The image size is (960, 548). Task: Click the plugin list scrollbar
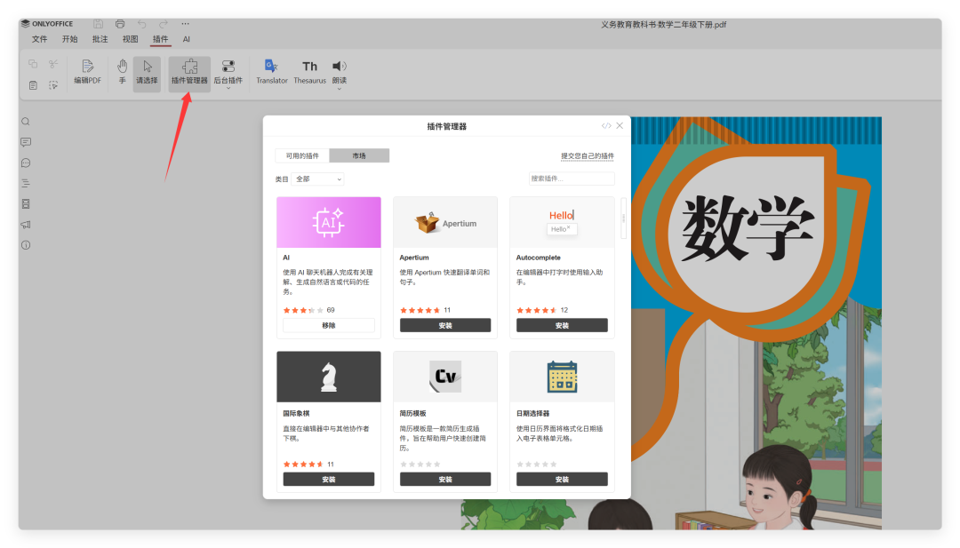[624, 218]
